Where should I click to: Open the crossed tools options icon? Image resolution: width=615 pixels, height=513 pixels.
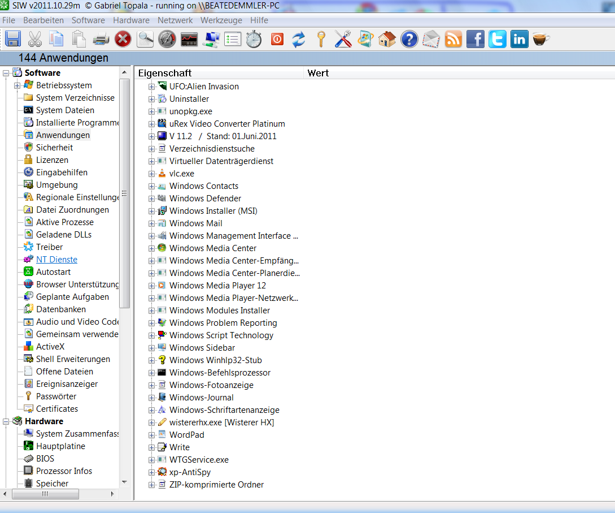pyautogui.click(x=343, y=39)
